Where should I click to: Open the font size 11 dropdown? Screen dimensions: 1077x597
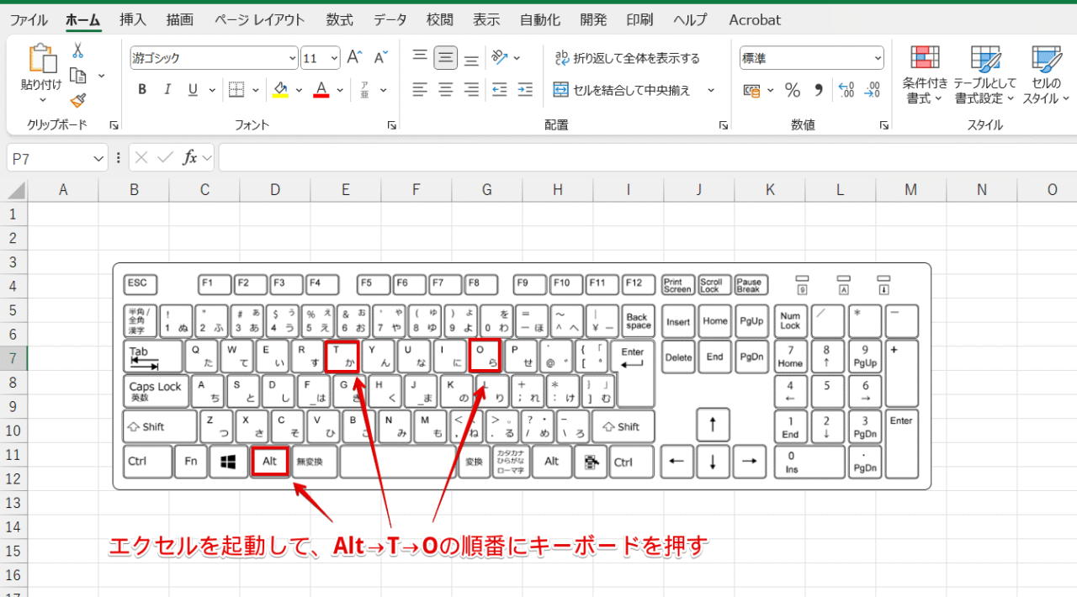[x=332, y=57]
